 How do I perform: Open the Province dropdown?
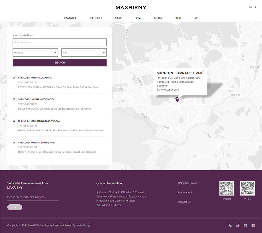(35, 53)
